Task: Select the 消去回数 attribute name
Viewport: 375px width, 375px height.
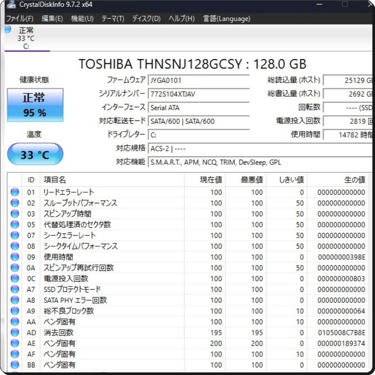Action: pyautogui.click(x=58, y=332)
